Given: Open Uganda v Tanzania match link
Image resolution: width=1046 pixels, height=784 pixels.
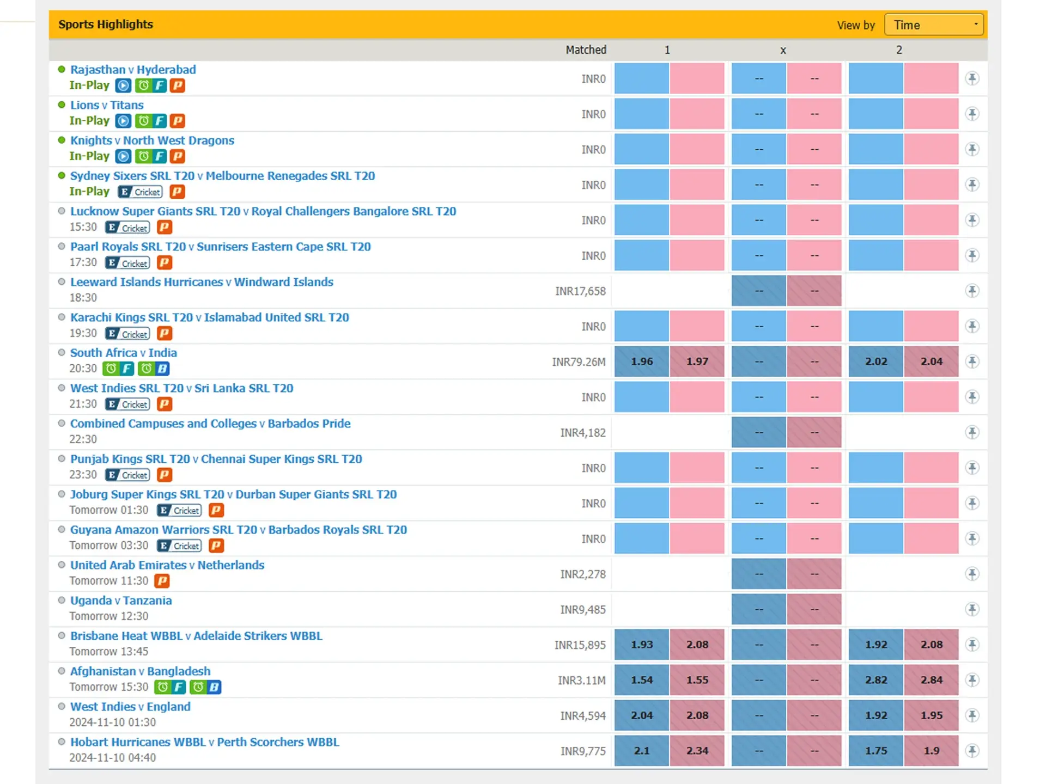Looking at the screenshot, I should [121, 601].
